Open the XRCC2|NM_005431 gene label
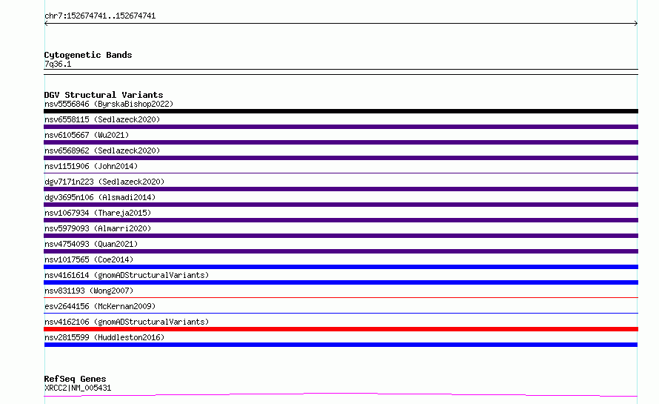The image size is (659, 404). (x=78, y=388)
